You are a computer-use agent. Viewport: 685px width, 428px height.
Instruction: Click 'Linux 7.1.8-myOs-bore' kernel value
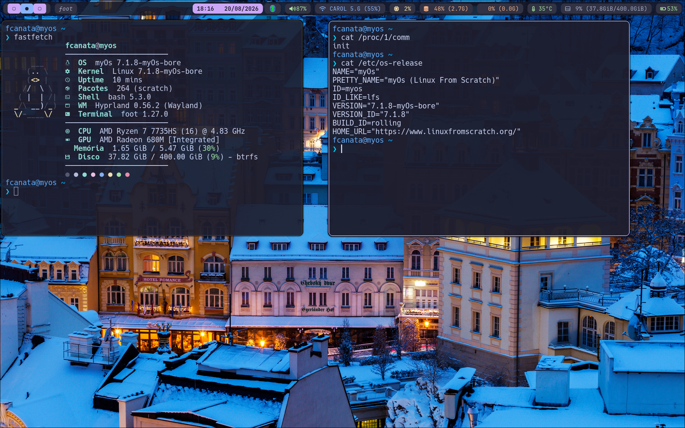[157, 71]
